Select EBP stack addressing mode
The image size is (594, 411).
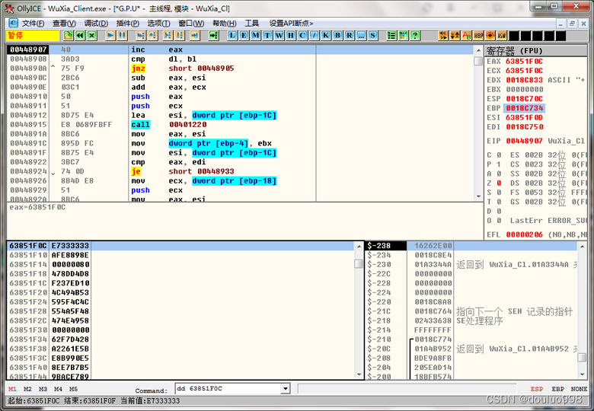click(x=557, y=389)
